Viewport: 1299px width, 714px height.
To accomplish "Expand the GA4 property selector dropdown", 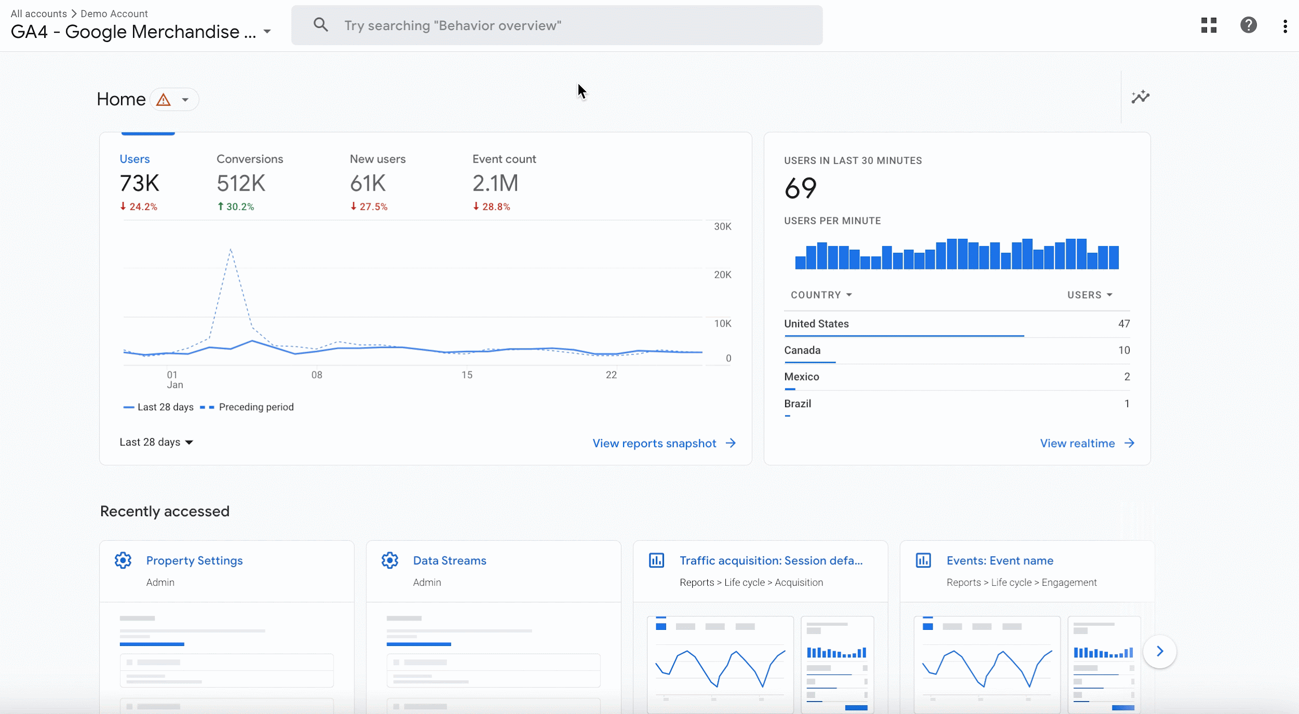I will click(x=267, y=32).
